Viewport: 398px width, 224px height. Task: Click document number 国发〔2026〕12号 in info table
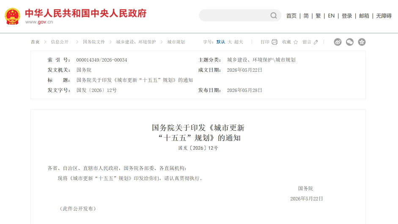click(97, 90)
